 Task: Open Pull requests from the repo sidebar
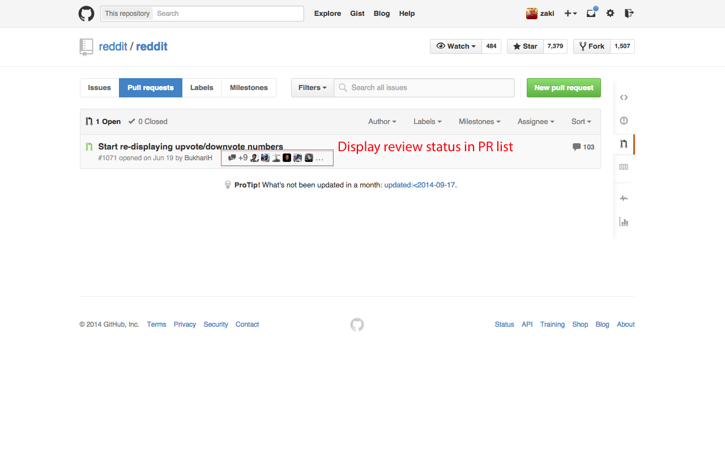pos(624,144)
